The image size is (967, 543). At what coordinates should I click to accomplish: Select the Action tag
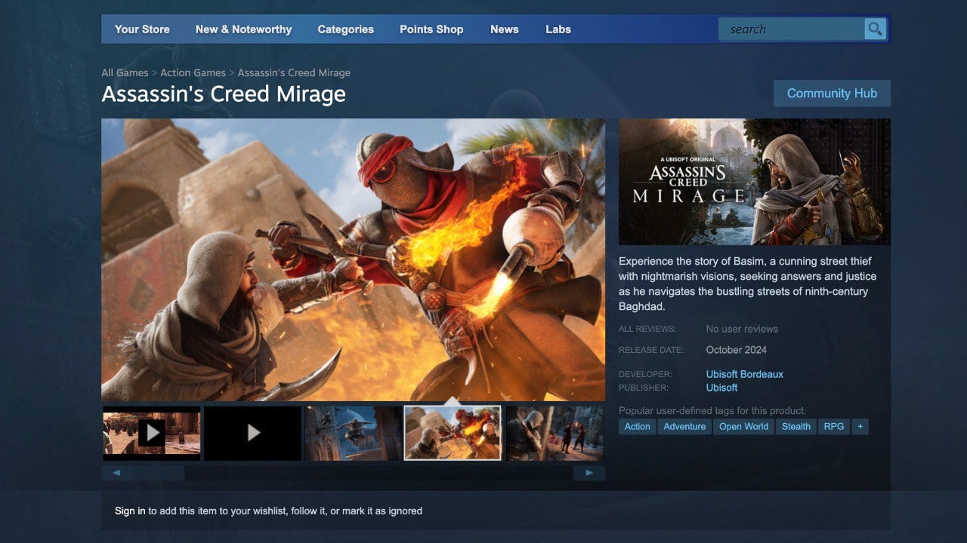pyautogui.click(x=637, y=427)
